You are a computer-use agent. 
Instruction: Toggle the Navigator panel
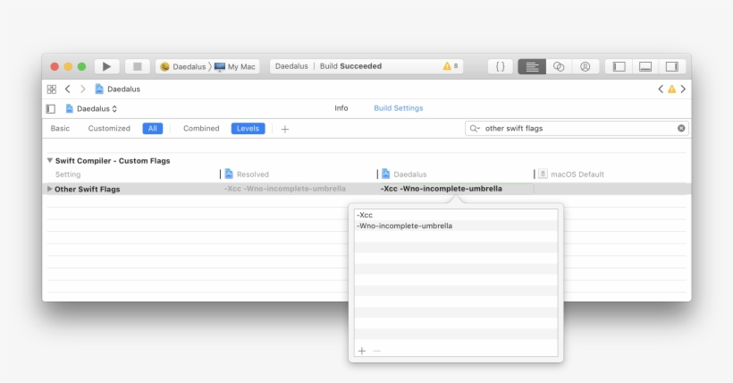click(619, 66)
